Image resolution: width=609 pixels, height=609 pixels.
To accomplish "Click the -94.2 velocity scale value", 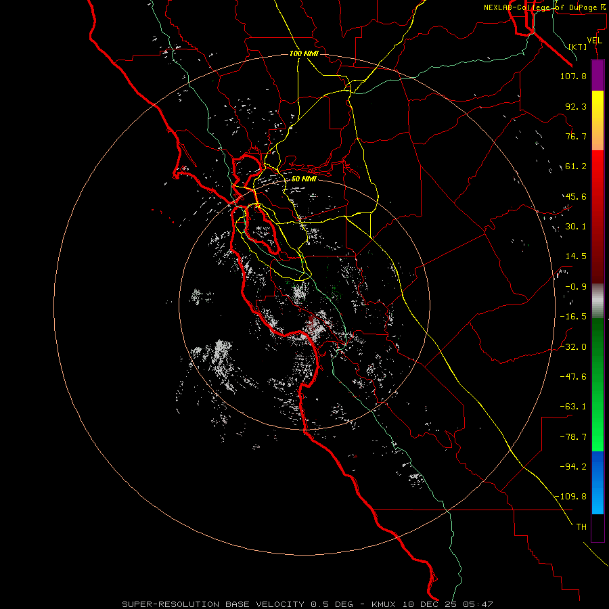I will click(573, 466).
